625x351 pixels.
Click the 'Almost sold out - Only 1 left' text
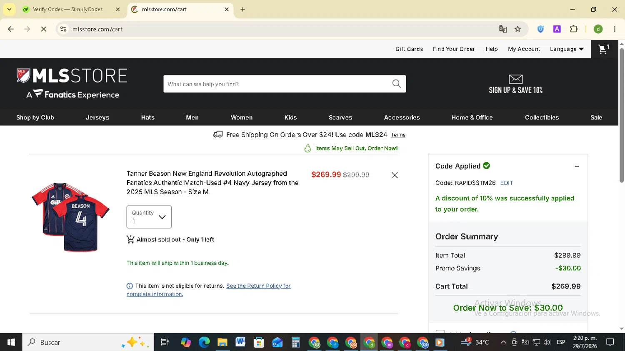coord(175,240)
